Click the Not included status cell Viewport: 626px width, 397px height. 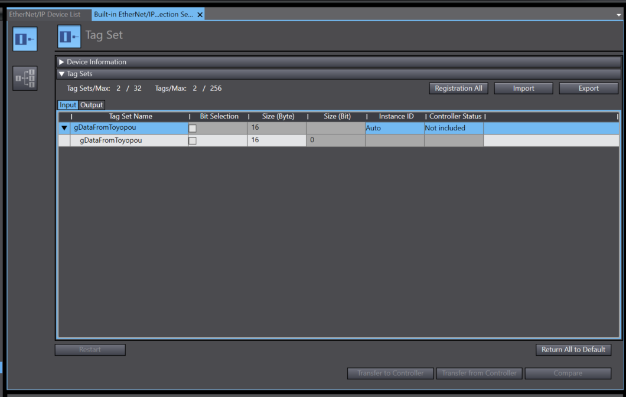tap(454, 128)
